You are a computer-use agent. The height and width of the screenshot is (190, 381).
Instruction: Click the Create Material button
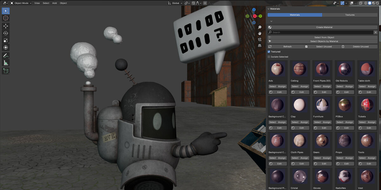click(323, 27)
